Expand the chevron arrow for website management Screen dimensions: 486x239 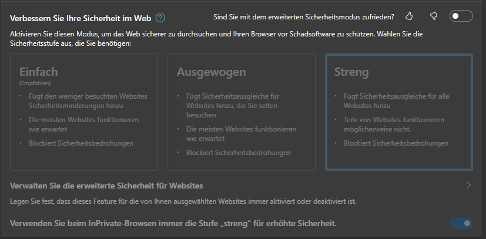pyautogui.click(x=468, y=185)
